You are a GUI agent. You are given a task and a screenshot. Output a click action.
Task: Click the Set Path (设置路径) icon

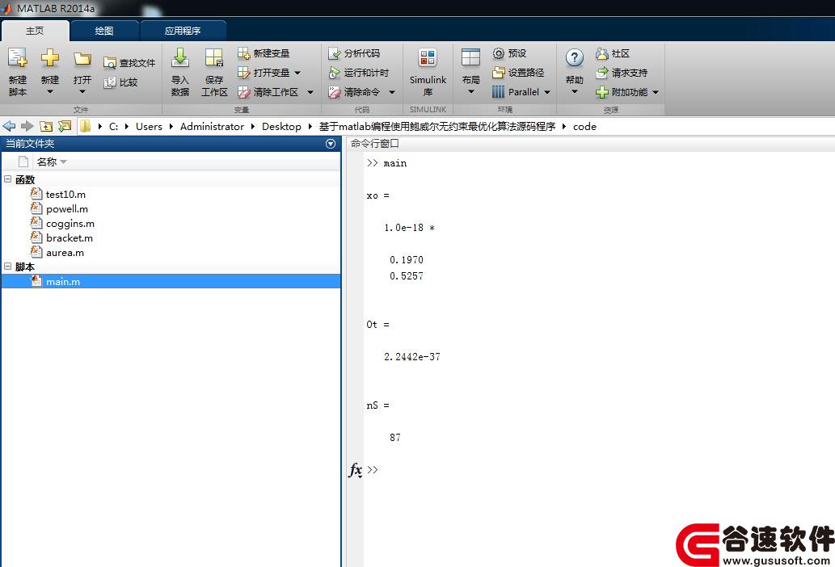(x=499, y=73)
